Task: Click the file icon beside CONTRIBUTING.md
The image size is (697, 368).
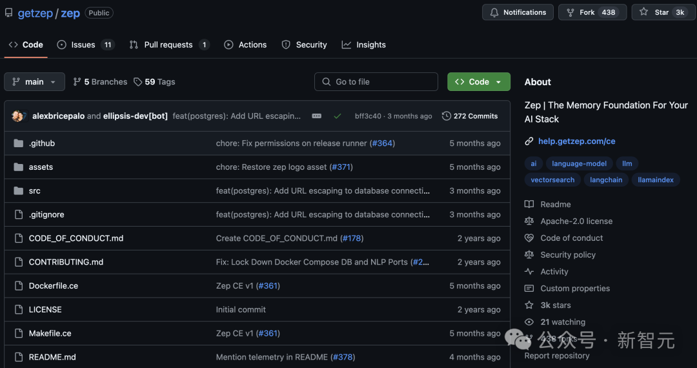Action: tap(19, 262)
